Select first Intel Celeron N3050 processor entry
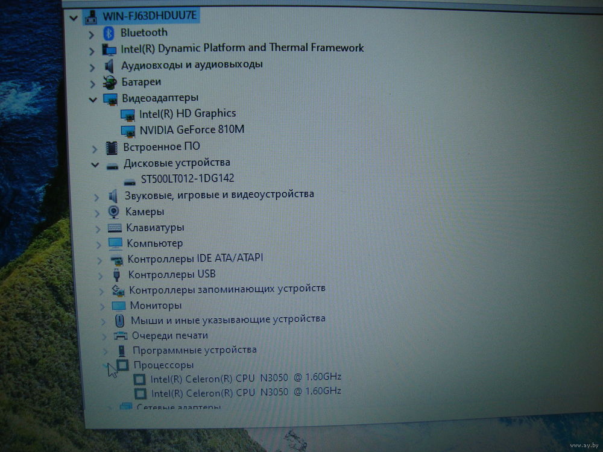Image resolution: width=603 pixels, height=452 pixels. tap(246, 378)
